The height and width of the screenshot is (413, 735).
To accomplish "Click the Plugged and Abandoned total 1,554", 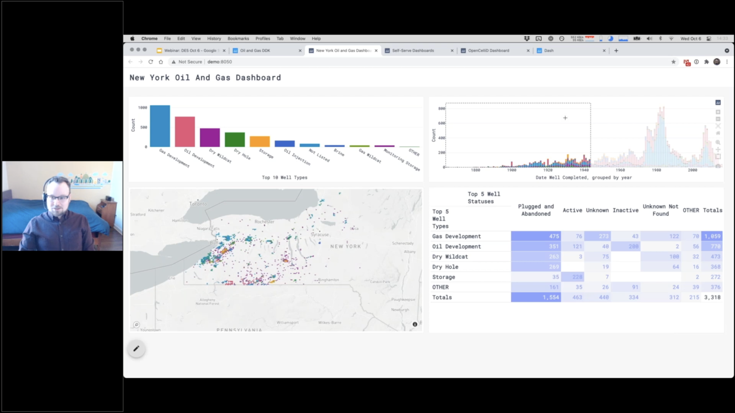I will (x=535, y=298).
